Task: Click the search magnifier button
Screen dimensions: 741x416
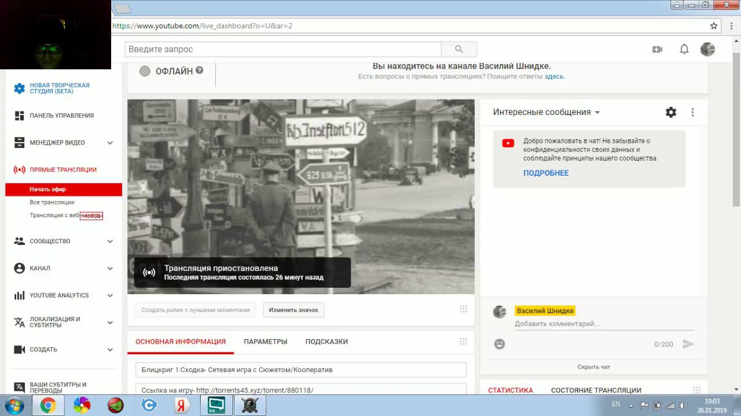Action: 459,49
